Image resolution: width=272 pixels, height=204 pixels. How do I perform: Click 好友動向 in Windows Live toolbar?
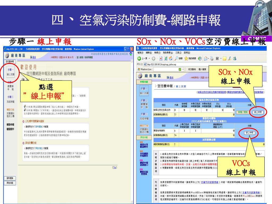point(192,69)
